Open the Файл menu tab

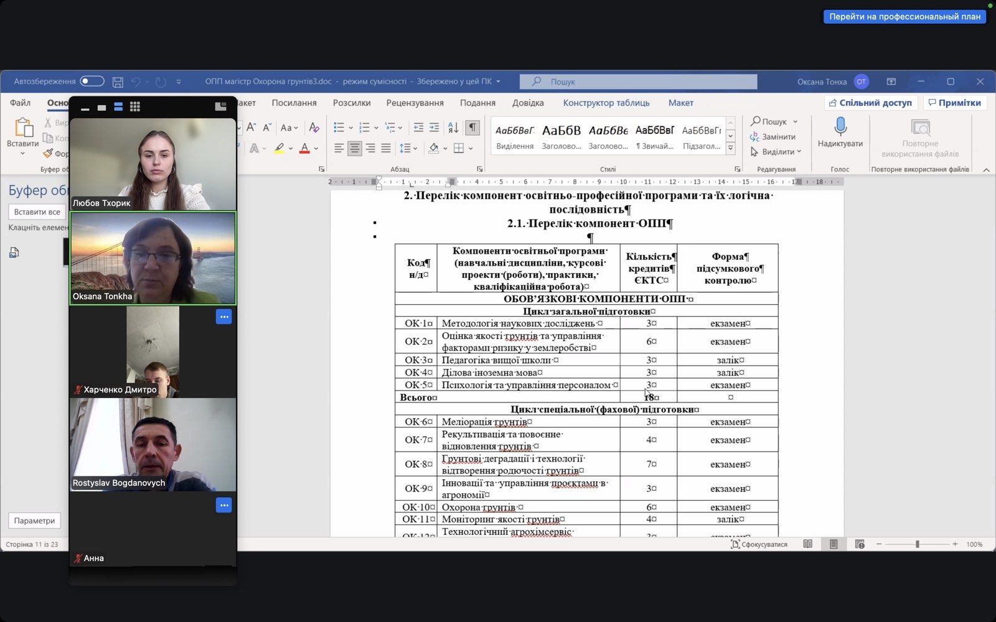coord(21,103)
